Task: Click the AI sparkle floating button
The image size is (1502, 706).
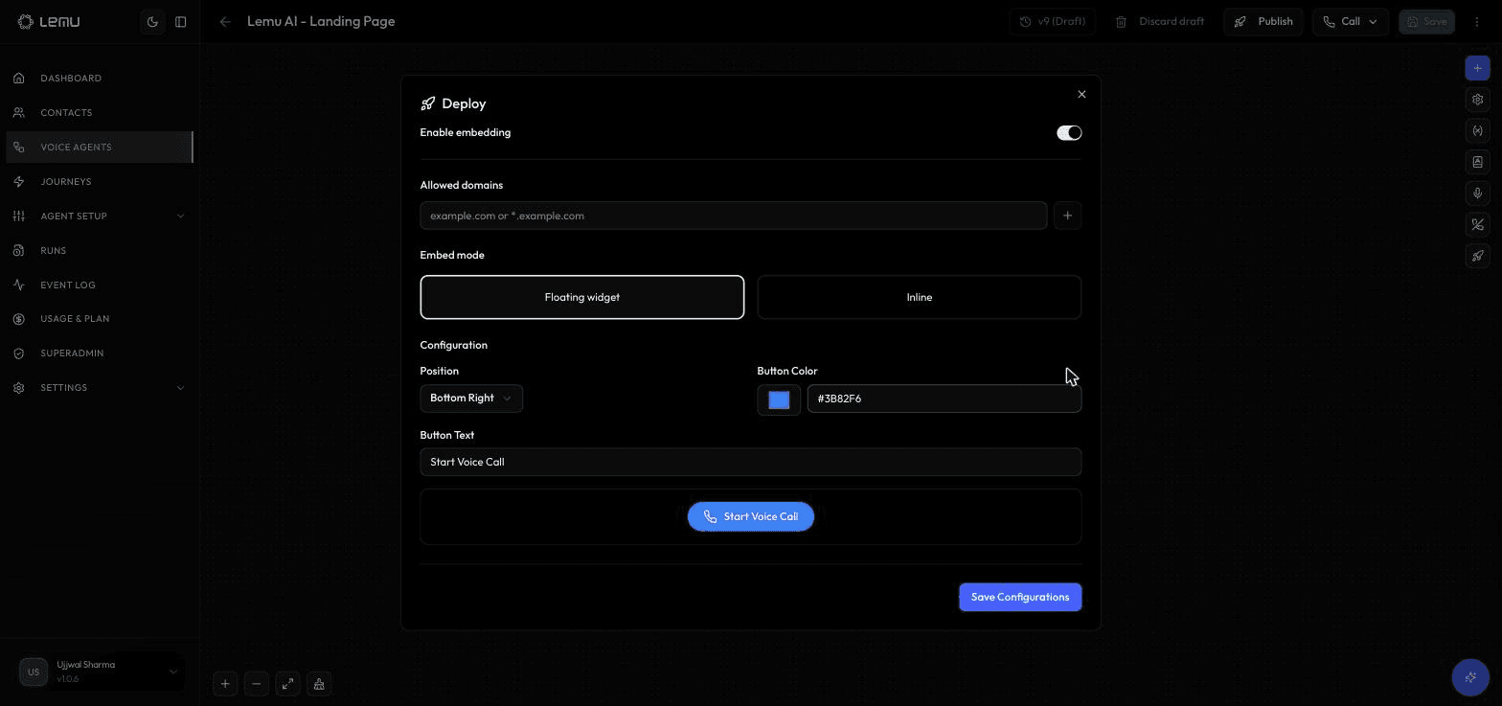Action: [1470, 677]
